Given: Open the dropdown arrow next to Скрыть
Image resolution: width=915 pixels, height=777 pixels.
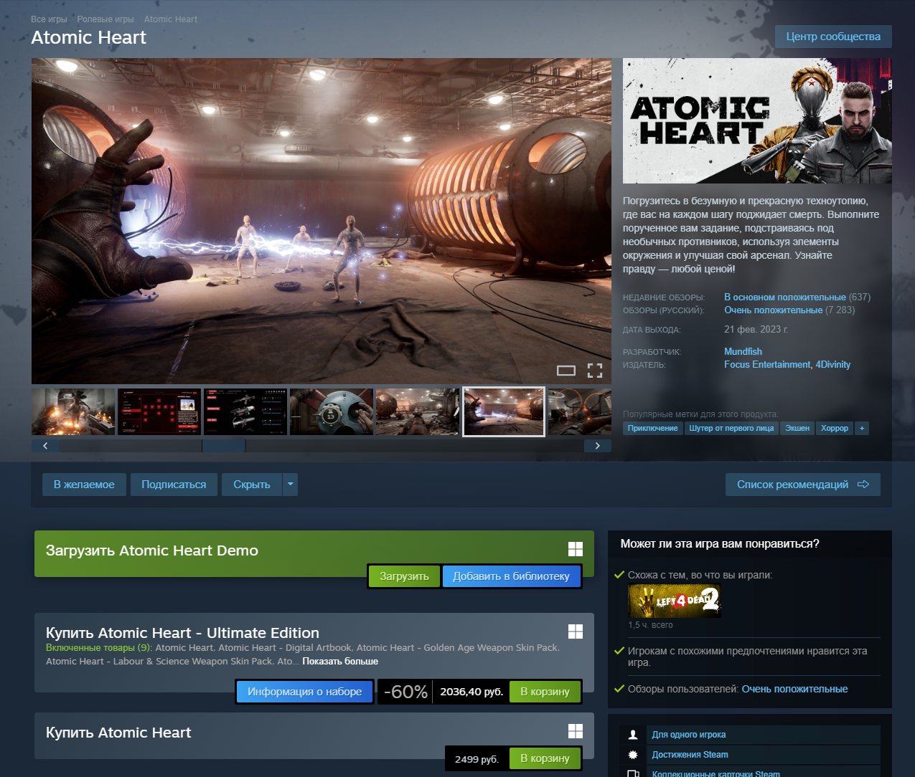Looking at the screenshot, I should click(x=290, y=485).
